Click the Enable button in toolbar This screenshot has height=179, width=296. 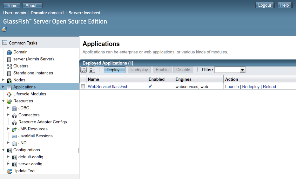point(162,70)
